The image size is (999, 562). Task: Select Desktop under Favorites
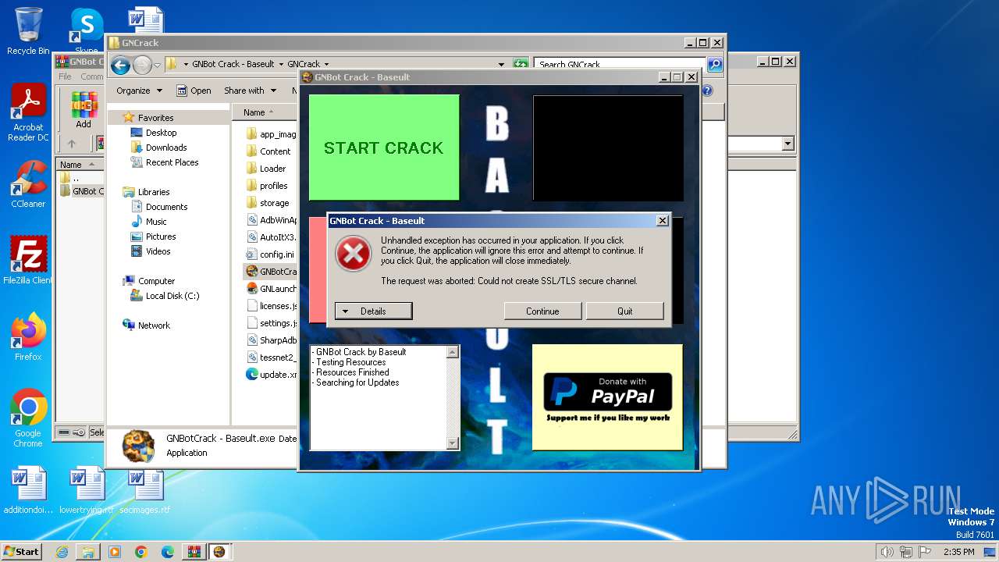161,133
